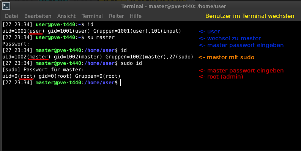Click the yellow 'Benutzer im Terminal wechslen' heading
Viewport: 301px width, 151px height.
point(250,16)
